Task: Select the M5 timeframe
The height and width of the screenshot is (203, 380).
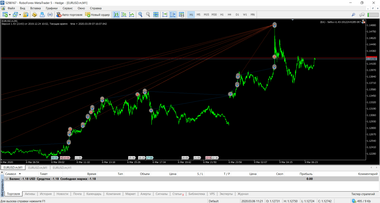Action: (x=199, y=14)
